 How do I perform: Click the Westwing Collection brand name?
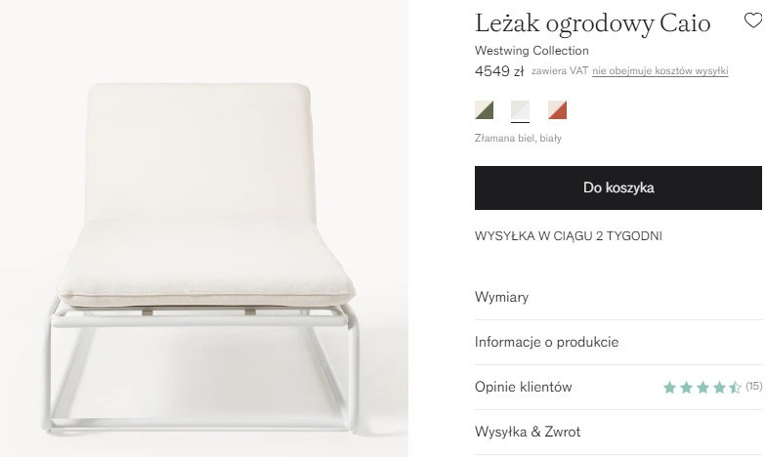pos(532,51)
